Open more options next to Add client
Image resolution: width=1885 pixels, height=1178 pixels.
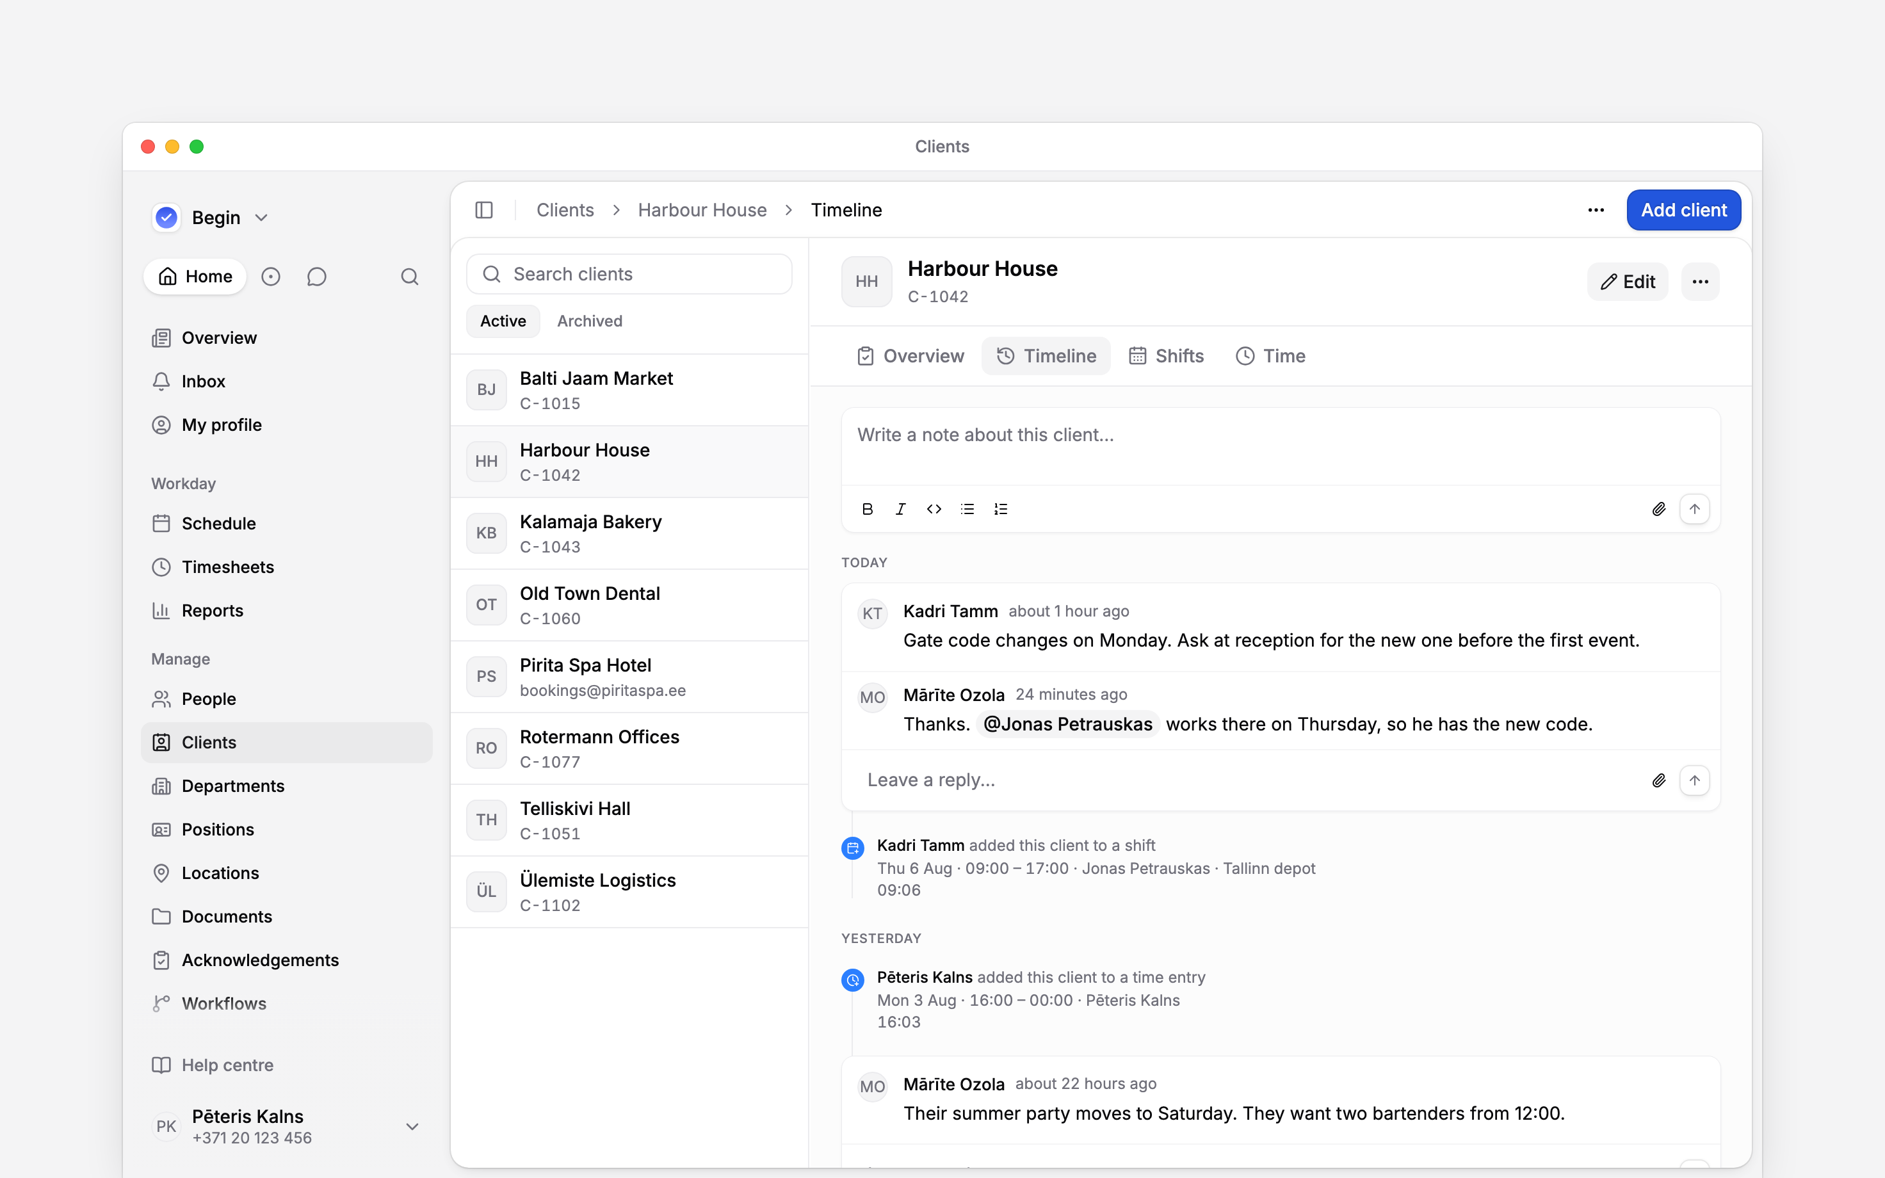click(x=1596, y=211)
